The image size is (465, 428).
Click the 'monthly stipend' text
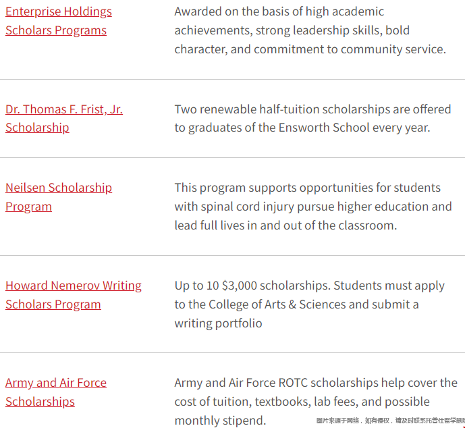coord(220,421)
